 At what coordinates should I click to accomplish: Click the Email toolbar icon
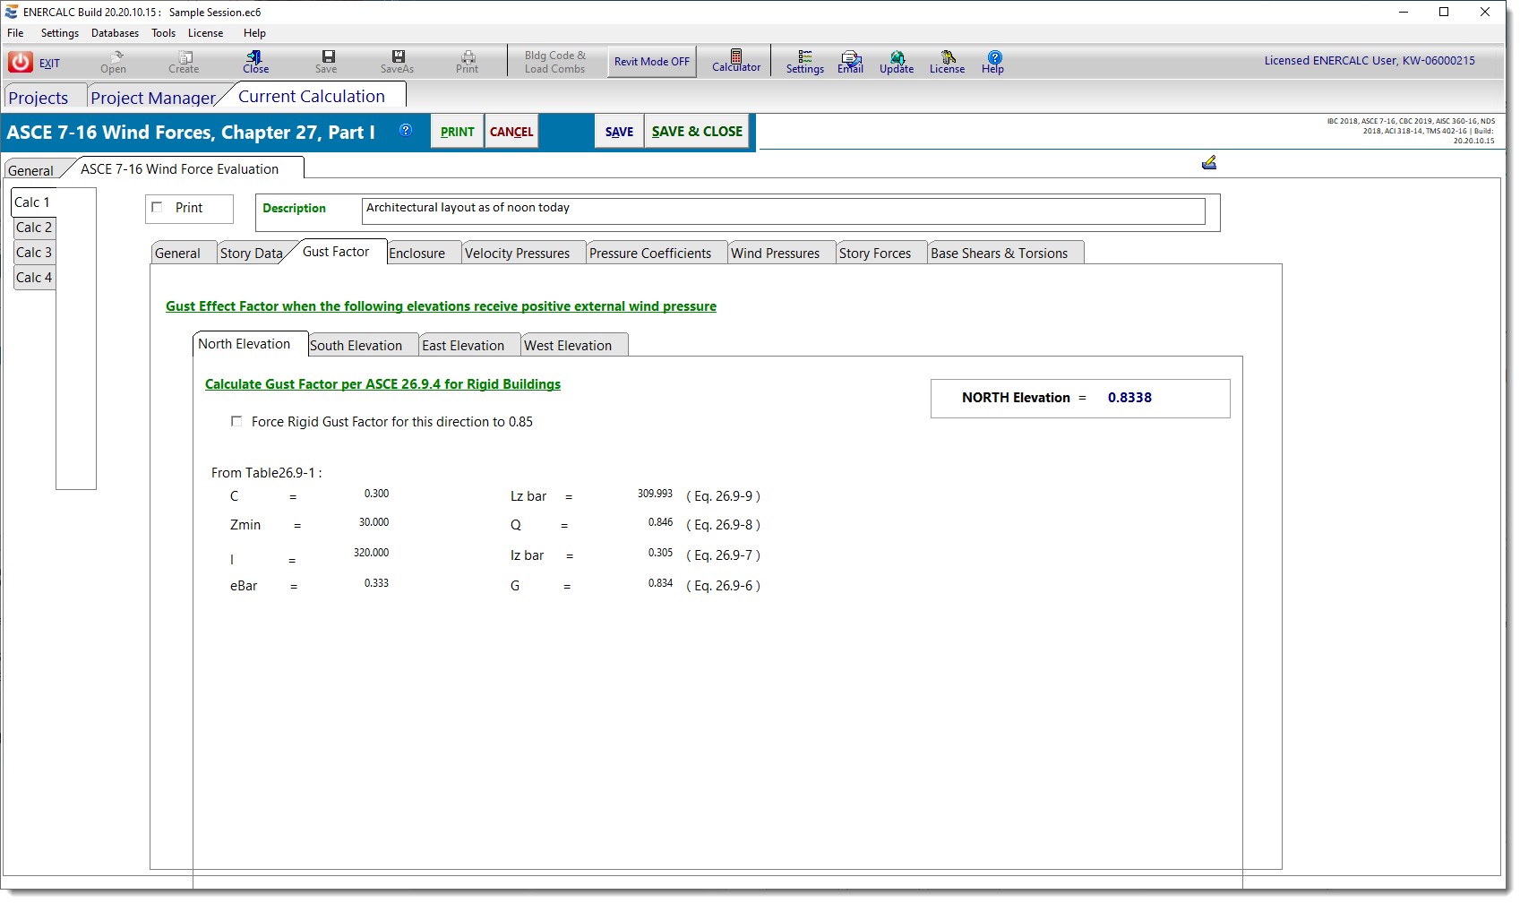point(851,62)
